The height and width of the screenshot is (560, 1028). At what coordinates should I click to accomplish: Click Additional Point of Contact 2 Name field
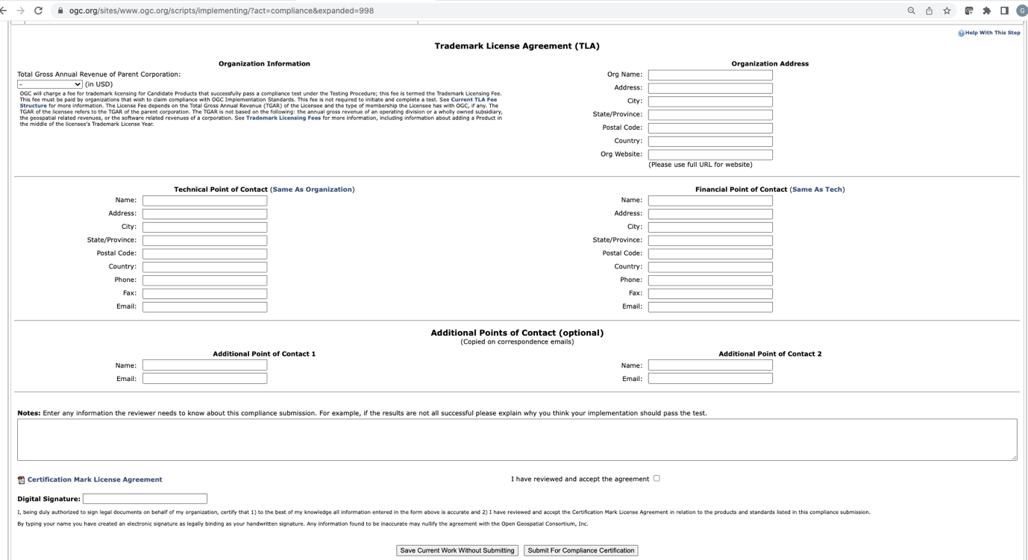[710, 365]
